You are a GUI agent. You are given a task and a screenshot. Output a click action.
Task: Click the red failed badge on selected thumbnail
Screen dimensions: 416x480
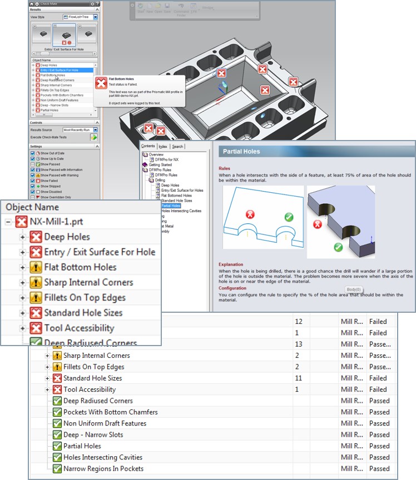[64, 43]
